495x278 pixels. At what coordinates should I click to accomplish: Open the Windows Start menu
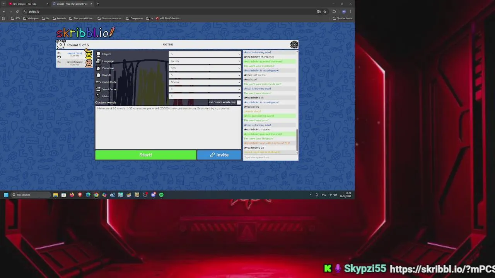coord(6,195)
